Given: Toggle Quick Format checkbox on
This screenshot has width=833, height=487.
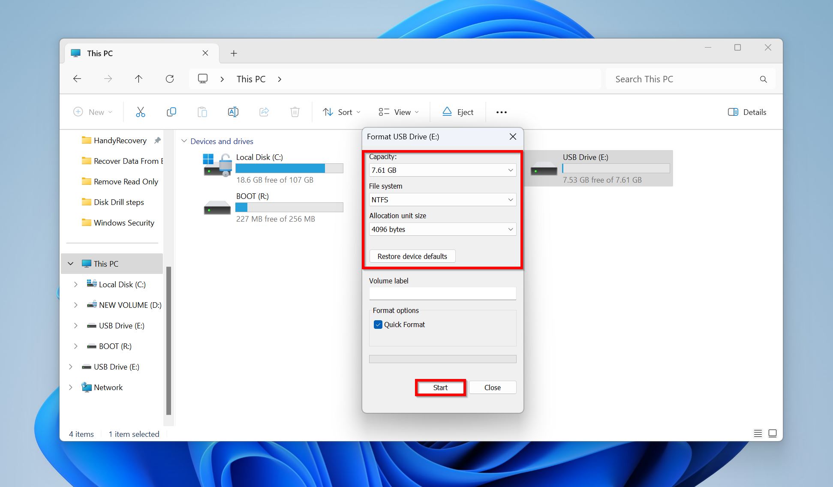Looking at the screenshot, I should [377, 324].
